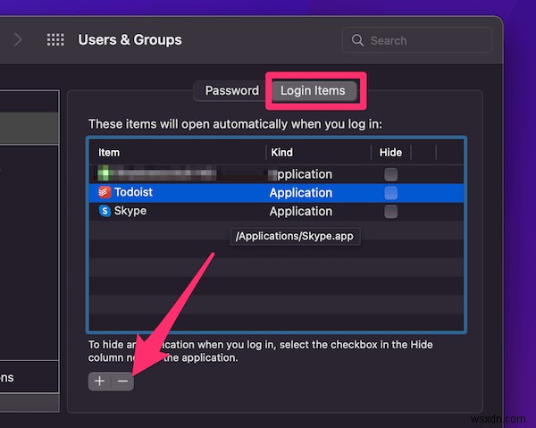Click the Users & Groups window title
This screenshot has height=428, width=536.
point(130,40)
